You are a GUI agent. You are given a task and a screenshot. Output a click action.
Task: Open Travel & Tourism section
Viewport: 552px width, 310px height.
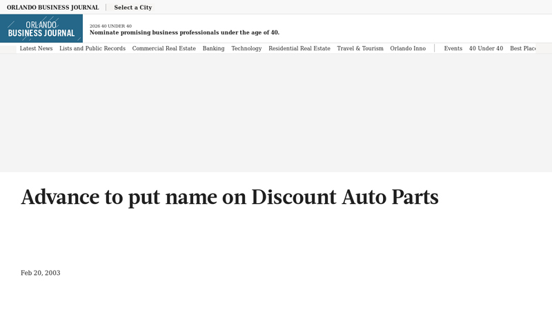click(360, 48)
